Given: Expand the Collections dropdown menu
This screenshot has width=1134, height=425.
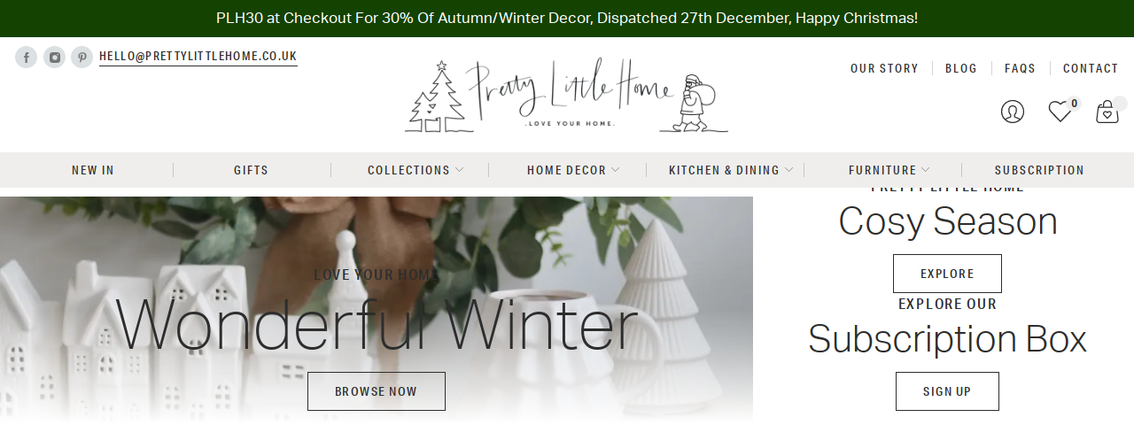Looking at the screenshot, I should point(416,170).
